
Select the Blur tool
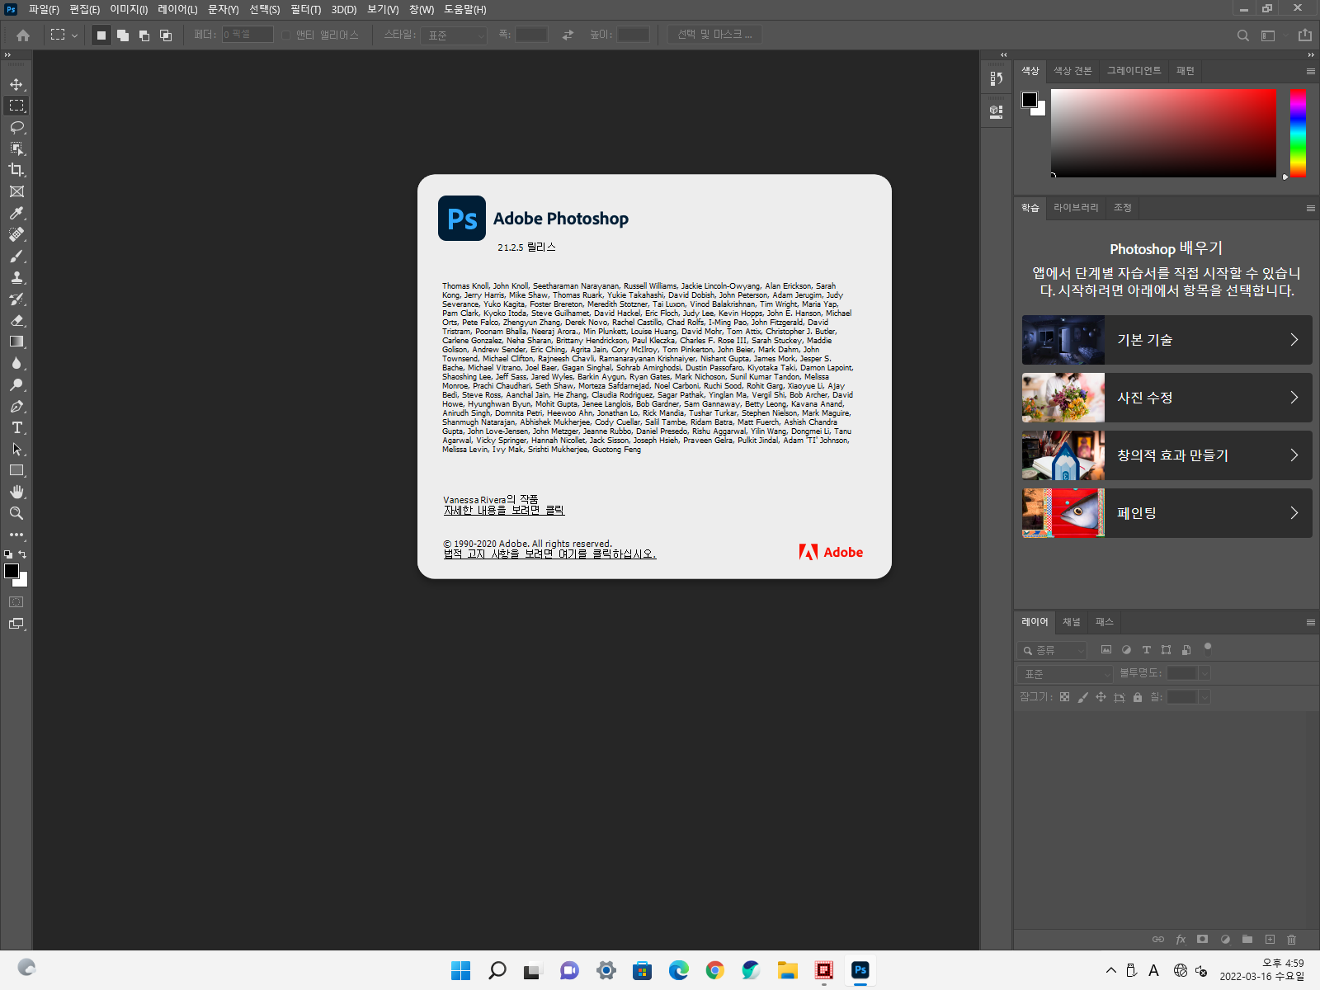(x=16, y=363)
